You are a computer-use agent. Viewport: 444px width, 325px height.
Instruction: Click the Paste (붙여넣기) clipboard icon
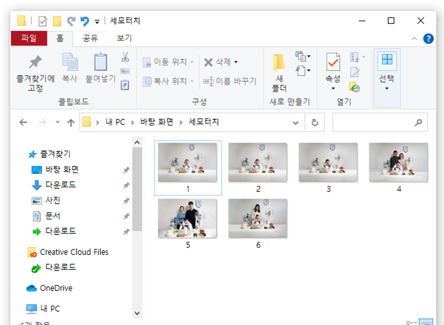pyautogui.click(x=101, y=62)
